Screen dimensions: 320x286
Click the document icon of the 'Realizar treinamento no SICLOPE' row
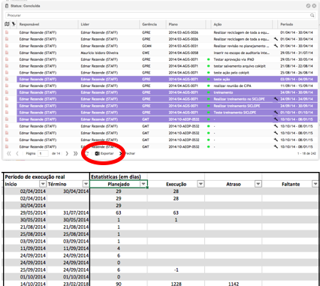tap(7, 99)
